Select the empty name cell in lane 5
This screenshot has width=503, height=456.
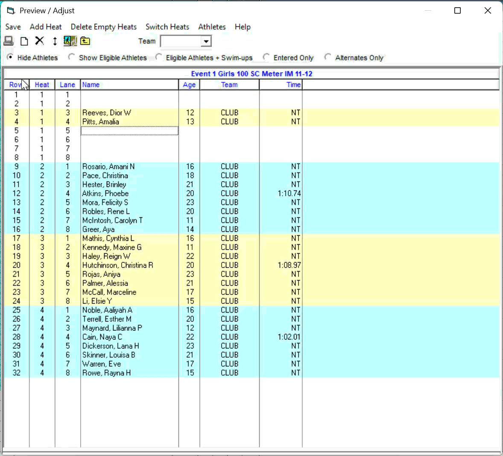click(x=129, y=131)
